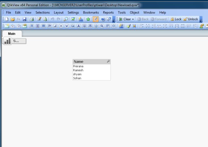Screen dimensions: 208x147
Task: Save the document with the floppy icon
Action: 24,19
